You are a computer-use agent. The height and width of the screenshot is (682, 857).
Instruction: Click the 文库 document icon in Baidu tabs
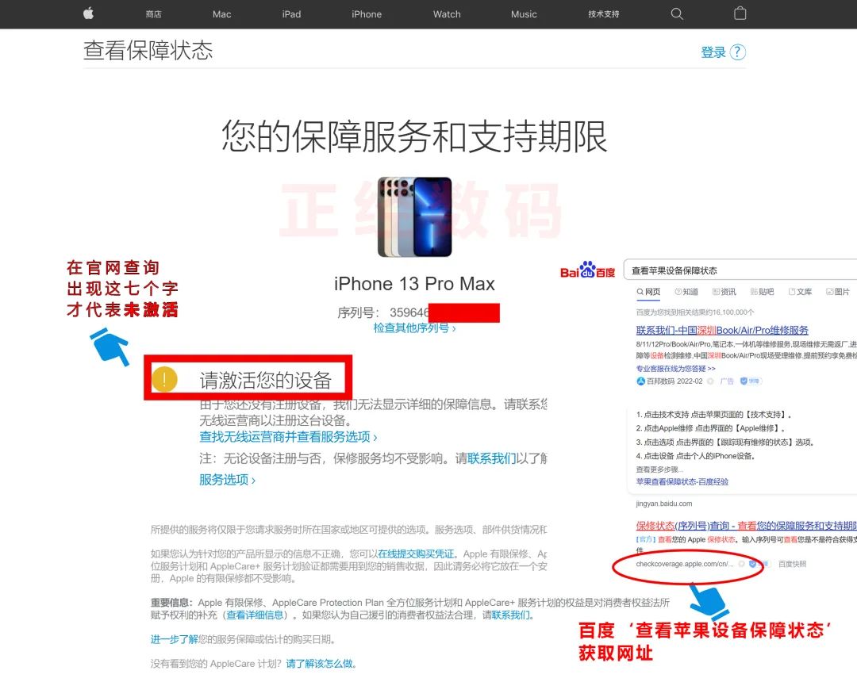[792, 292]
